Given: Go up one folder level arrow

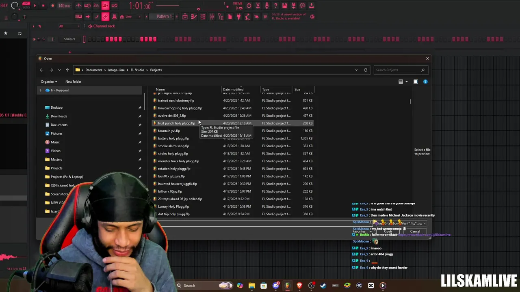Looking at the screenshot, I should [x=67, y=70].
